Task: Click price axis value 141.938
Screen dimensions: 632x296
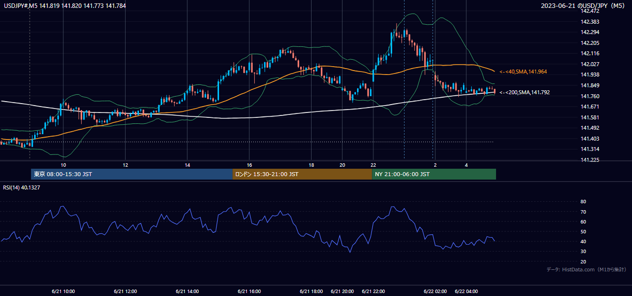Action: coord(589,74)
